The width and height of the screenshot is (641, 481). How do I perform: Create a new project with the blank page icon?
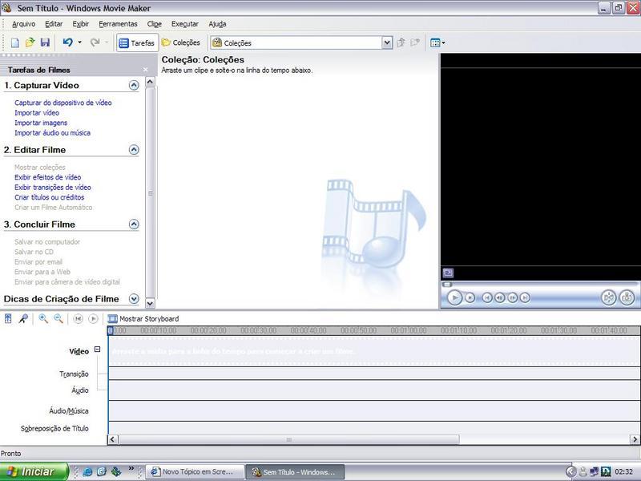(14, 42)
